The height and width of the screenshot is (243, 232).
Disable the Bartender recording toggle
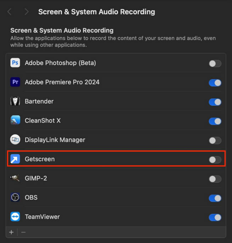[215, 102]
